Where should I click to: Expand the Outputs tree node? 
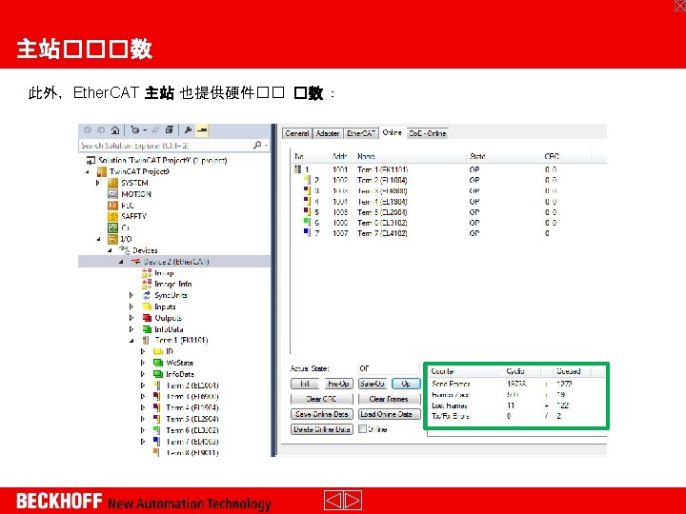click(x=131, y=318)
